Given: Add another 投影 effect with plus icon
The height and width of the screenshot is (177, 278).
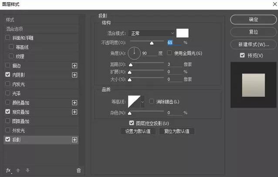Looking at the screenshot, I should click(75, 140).
